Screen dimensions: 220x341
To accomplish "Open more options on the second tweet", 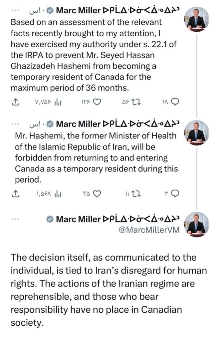I will point(15,124).
